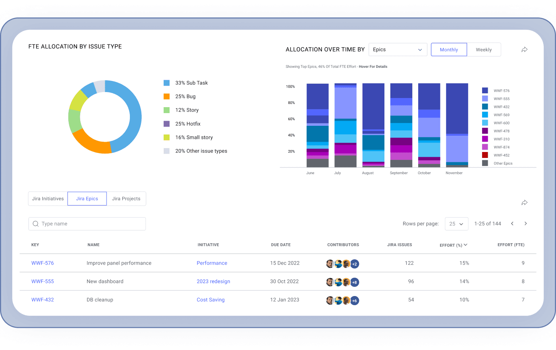Image resolution: width=556 pixels, height=350 pixels.
Task: Click the 'New dashboard' name cell
Action: pos(105,281)
